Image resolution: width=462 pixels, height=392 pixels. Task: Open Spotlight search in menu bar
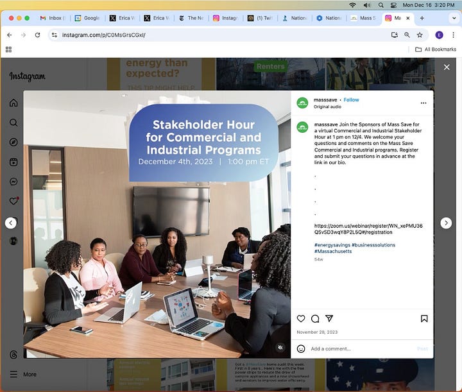pyautogui.click(x=381, y=5)
